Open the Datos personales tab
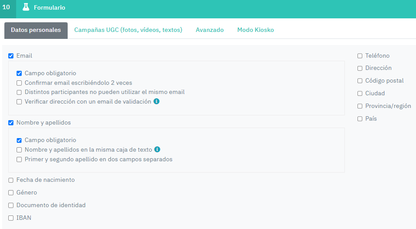 36,30
